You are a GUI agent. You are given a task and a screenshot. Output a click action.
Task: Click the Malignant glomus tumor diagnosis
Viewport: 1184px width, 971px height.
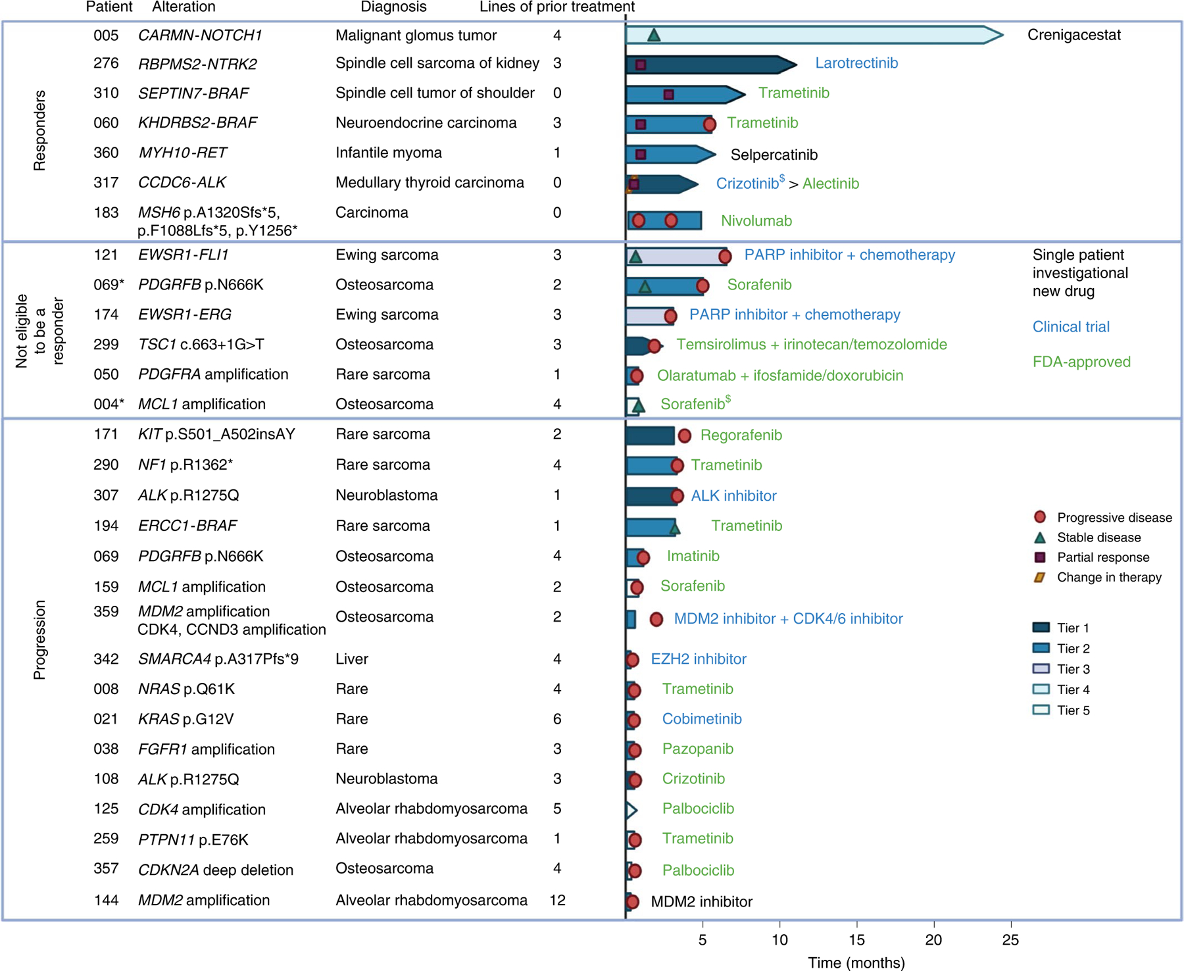click(416, 36)
